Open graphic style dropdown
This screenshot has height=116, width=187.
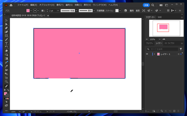[x=120, y=11]
